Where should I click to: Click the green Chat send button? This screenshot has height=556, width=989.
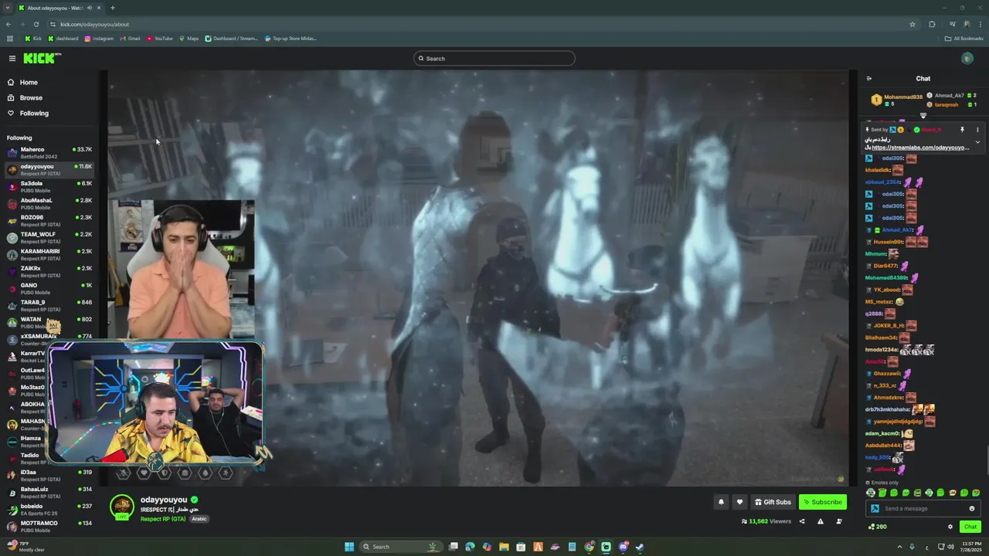(x=970, y=527)
